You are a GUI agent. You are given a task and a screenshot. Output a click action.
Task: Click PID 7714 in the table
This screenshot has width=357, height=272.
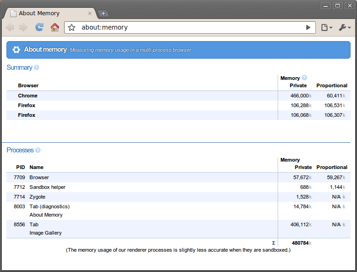pos(19,197)
